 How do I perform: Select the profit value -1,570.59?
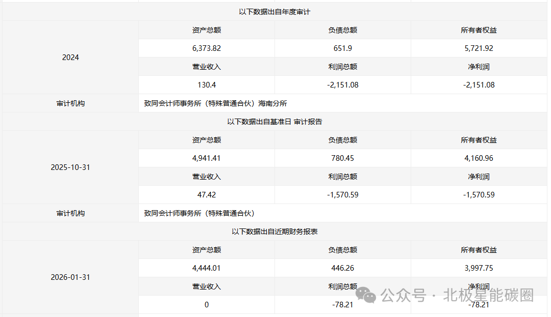click(343, 194)
